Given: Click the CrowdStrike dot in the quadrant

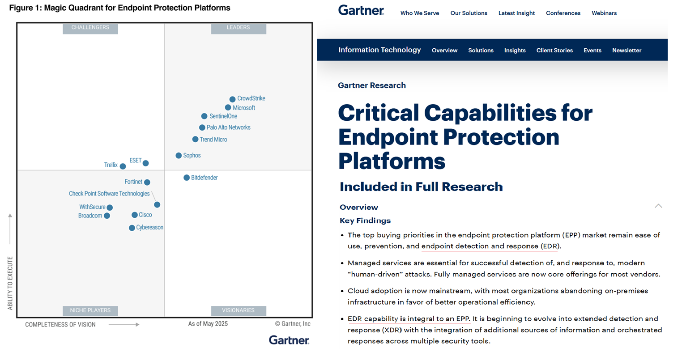Looking at the screenshot, I should point(232,99).
